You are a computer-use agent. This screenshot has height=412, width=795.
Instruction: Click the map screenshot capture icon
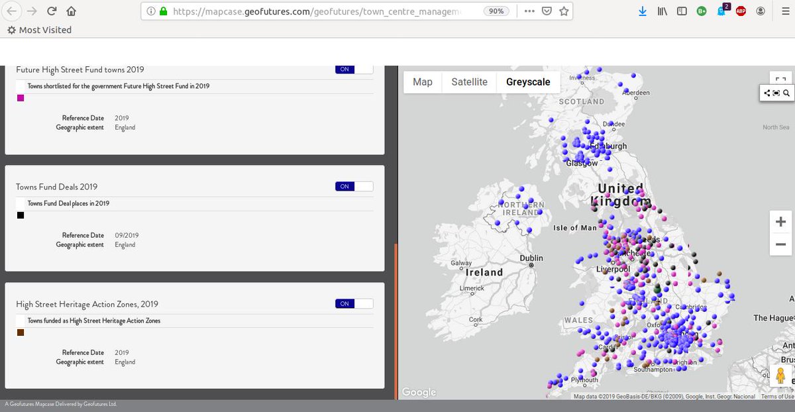[776, 93]
